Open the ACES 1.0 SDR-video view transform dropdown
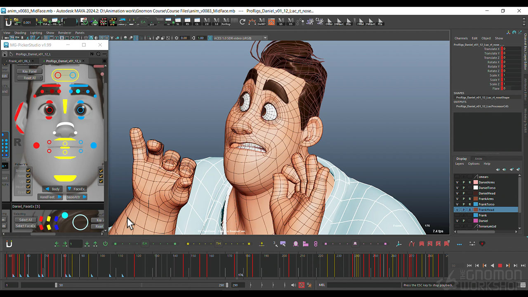Image resolution: width=528 pixels, height=297 pixels. tap(265, 38)
